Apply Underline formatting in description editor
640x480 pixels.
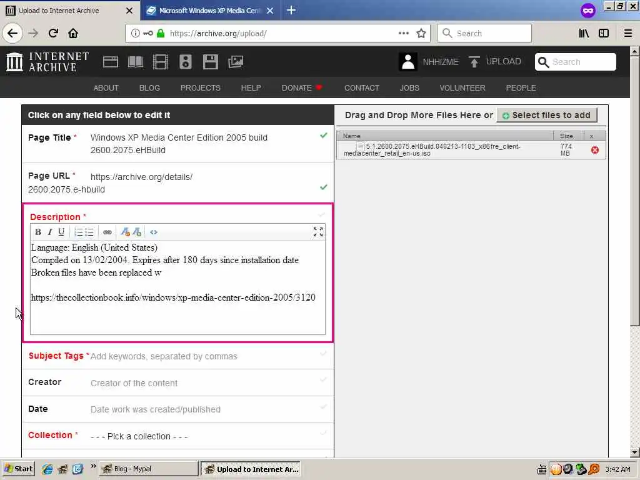coord(61,232)
